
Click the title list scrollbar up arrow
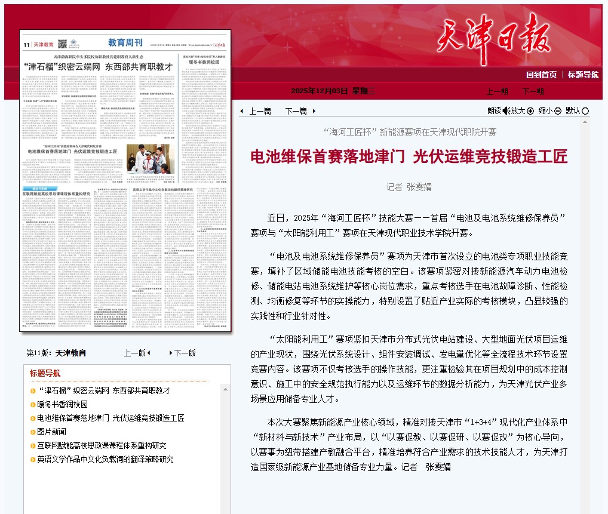[225, 388]
